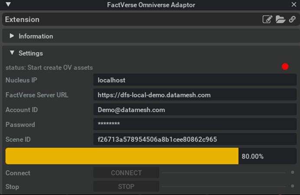Collapse the FactVerse window with title-bar triangle
This screenshot has height=195, width=300.
8,4
